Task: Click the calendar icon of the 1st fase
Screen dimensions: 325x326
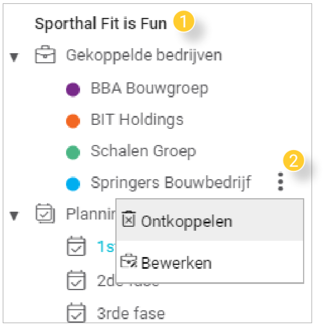Action: (x=76, y=246)
